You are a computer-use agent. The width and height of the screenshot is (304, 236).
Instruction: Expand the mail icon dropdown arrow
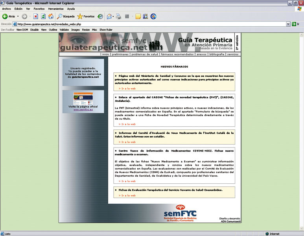[113, 17]
